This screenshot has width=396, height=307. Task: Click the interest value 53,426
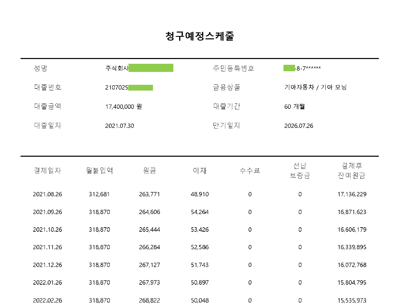pyautogui.click(x=200, y=230)
